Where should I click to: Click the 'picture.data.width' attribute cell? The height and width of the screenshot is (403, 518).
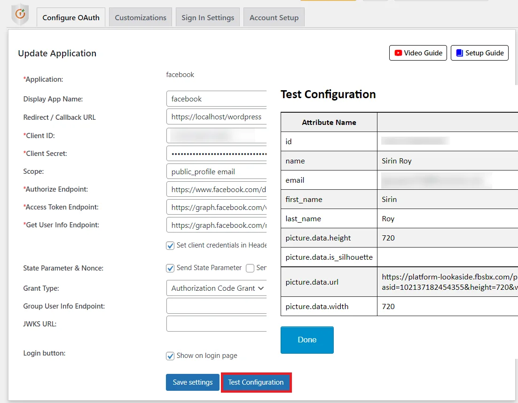[329, 306]
